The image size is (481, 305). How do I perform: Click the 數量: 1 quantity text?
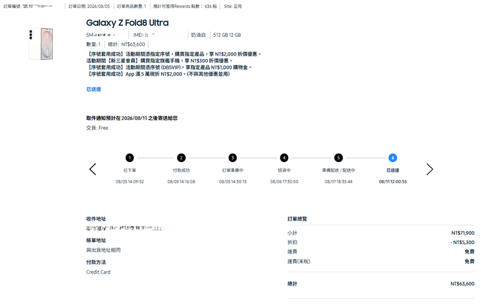[94, 44]
